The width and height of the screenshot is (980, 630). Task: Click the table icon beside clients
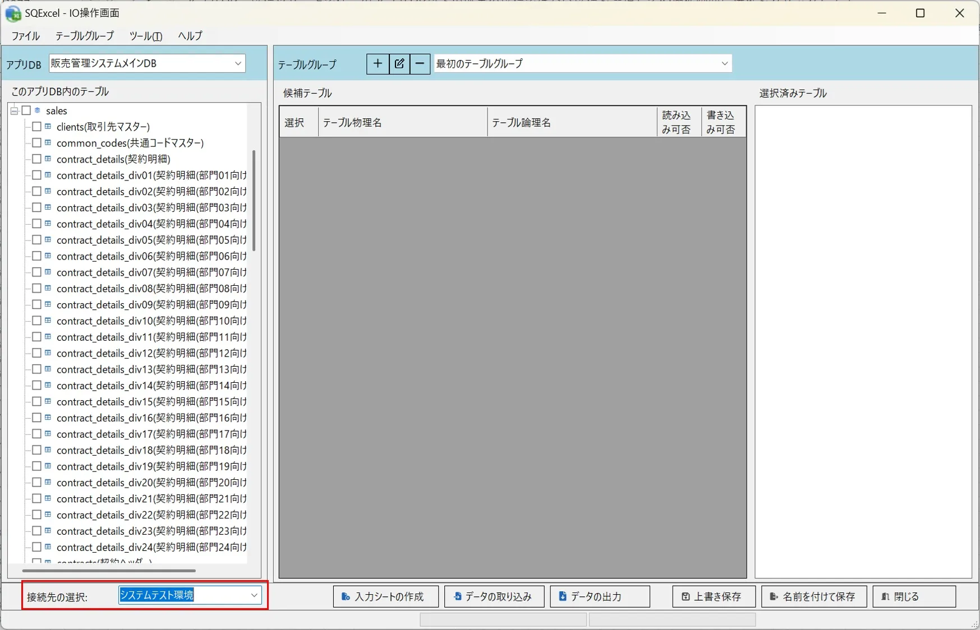pyautogui.click(x=48, y=127)
